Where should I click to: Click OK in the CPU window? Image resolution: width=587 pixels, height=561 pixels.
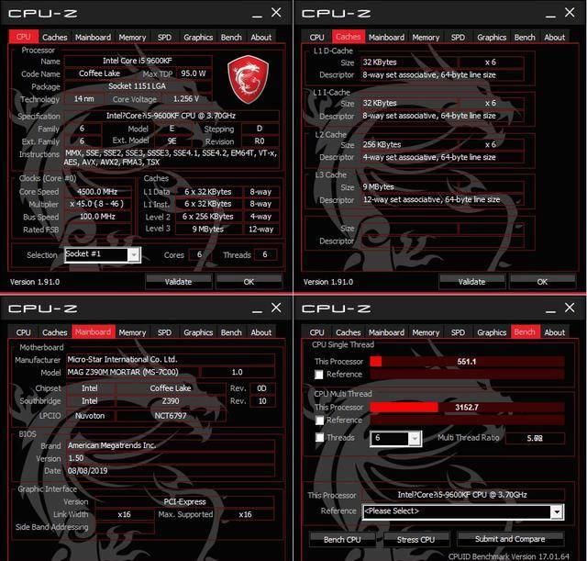tap(249, 282)
